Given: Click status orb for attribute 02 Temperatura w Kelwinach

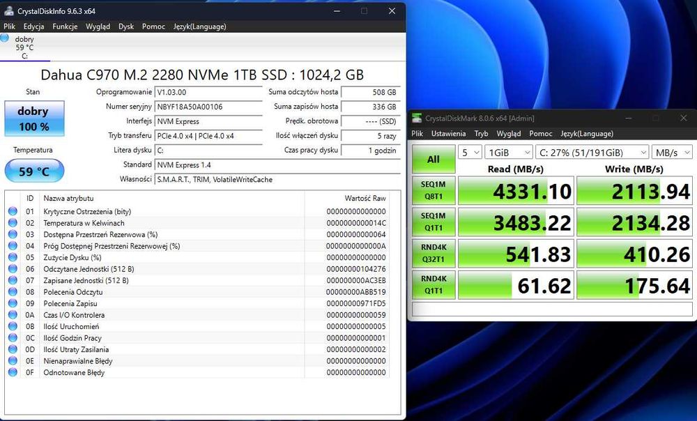Looking at the screenshot, I should pos(13,223).
